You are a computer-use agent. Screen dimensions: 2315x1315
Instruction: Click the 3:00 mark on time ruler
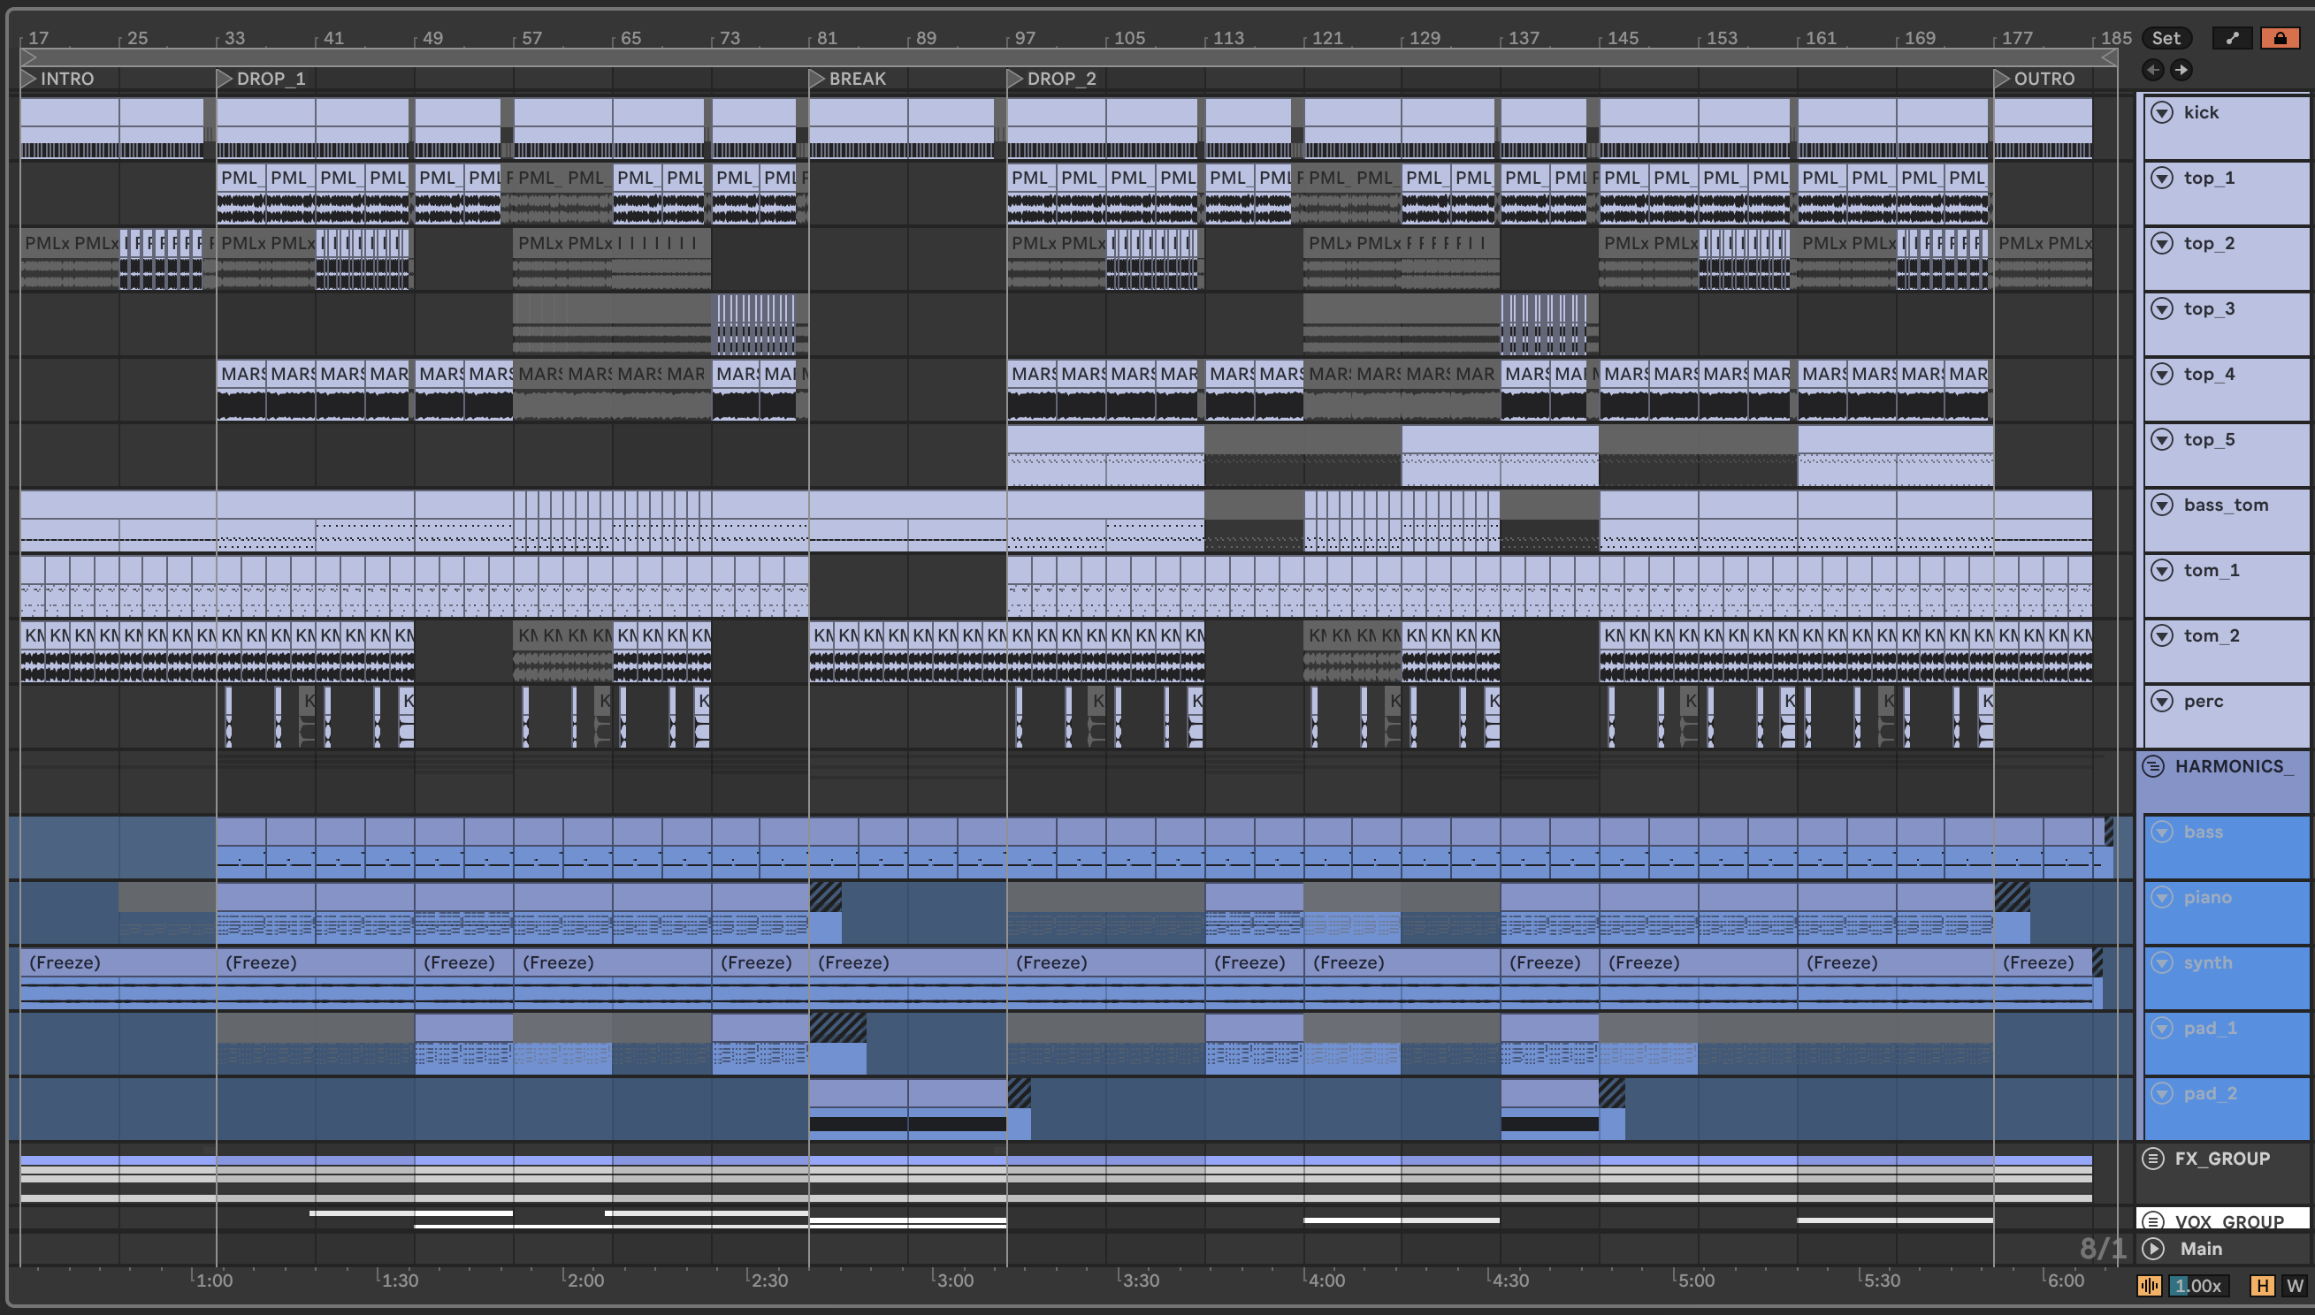[x=954, y=1280]
